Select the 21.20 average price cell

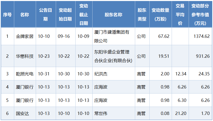(x=181, y=113)
